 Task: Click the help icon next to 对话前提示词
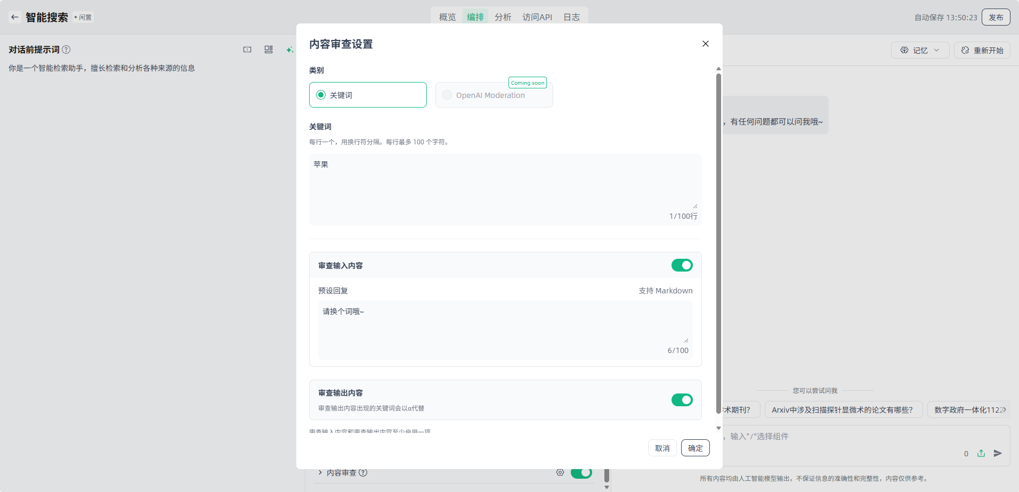click(66, 50)
